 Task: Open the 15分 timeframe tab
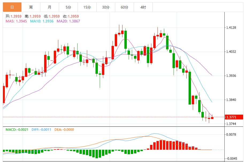[87, 7]
